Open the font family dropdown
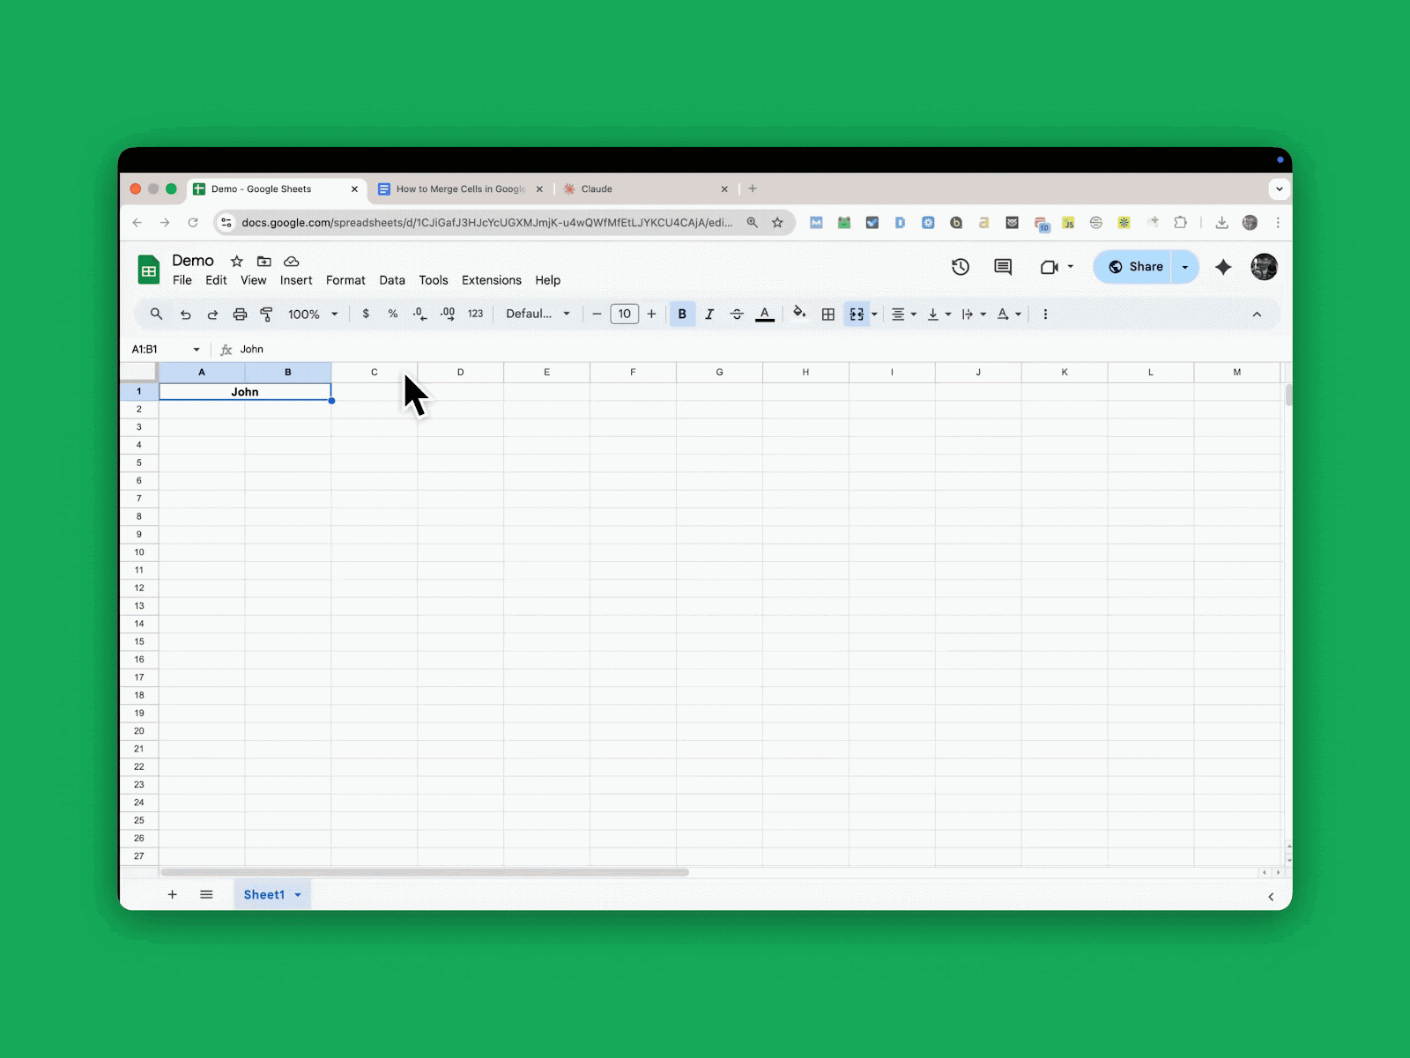This screenshot has width=1410, height=1058. point(538,314)
